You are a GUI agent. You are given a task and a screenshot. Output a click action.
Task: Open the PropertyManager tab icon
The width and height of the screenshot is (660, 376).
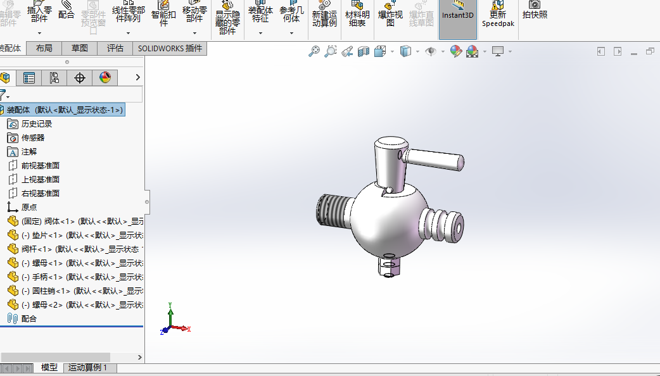point(29,78)
